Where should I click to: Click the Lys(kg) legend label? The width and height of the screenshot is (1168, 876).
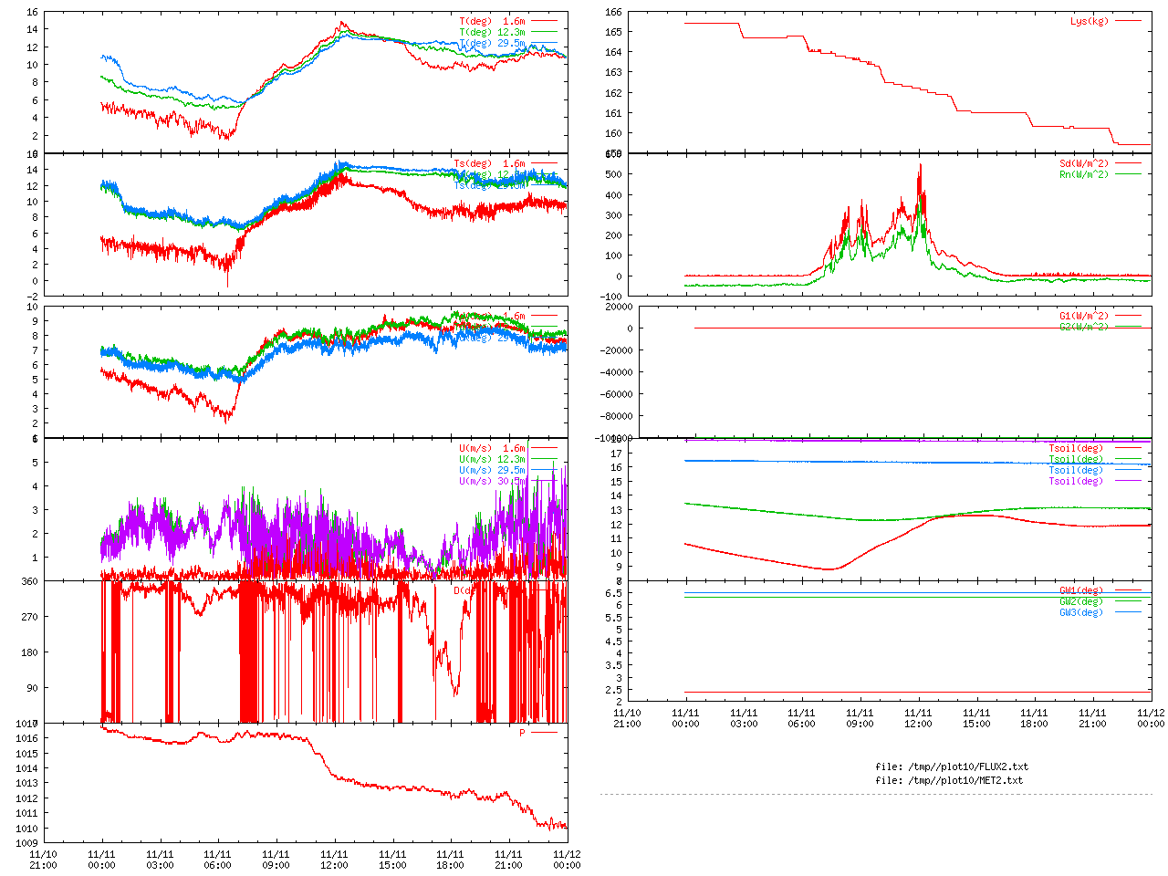[x=1089, y=21]
